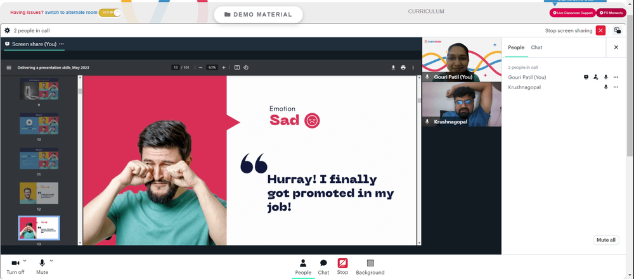Open the call settings gear icon

click(x=7, y=30)
